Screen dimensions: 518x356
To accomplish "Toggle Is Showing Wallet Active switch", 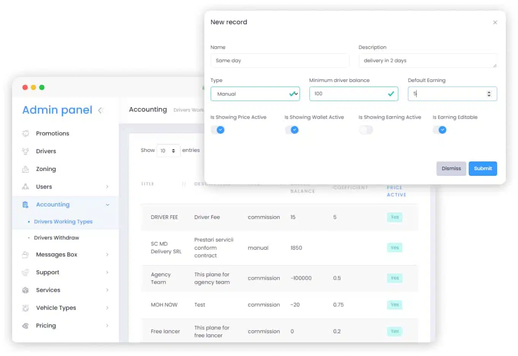I will [292, 130].
